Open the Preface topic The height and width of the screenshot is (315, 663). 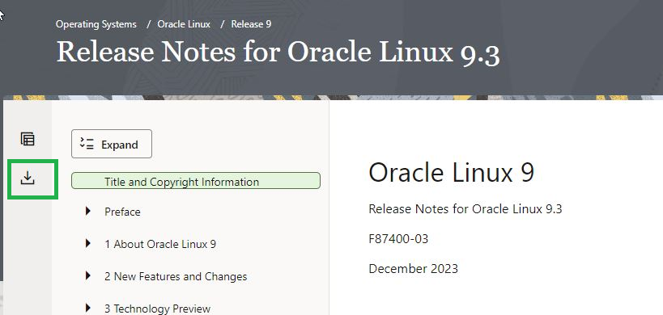122,212
